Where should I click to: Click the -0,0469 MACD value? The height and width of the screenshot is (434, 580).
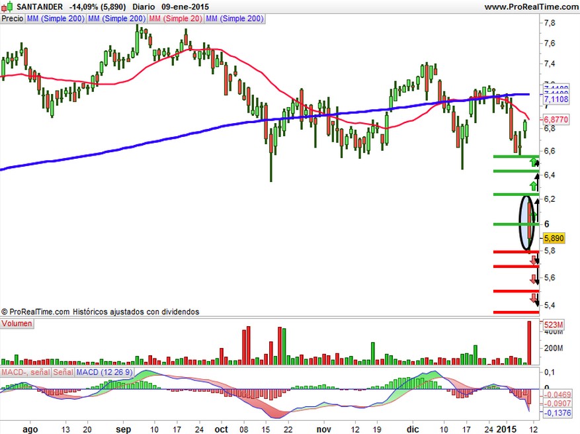[556, 395]
